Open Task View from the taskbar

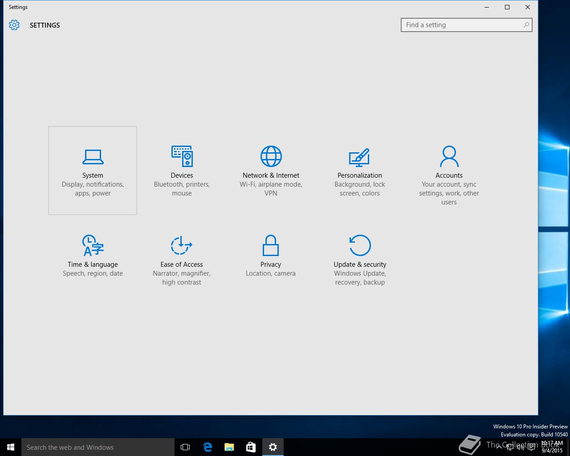[185, 447]
